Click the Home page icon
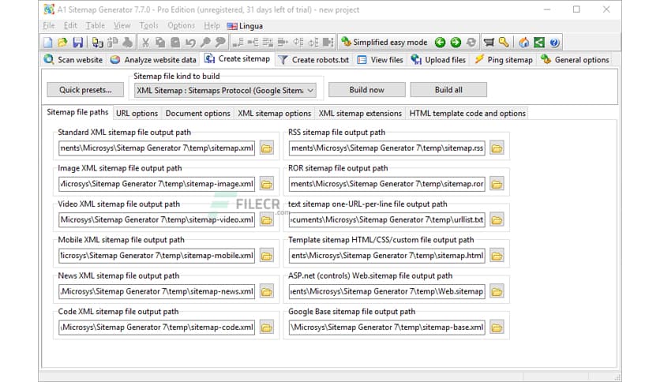Image resolution: width=660 pixels, height=382 pixels. 523,43
